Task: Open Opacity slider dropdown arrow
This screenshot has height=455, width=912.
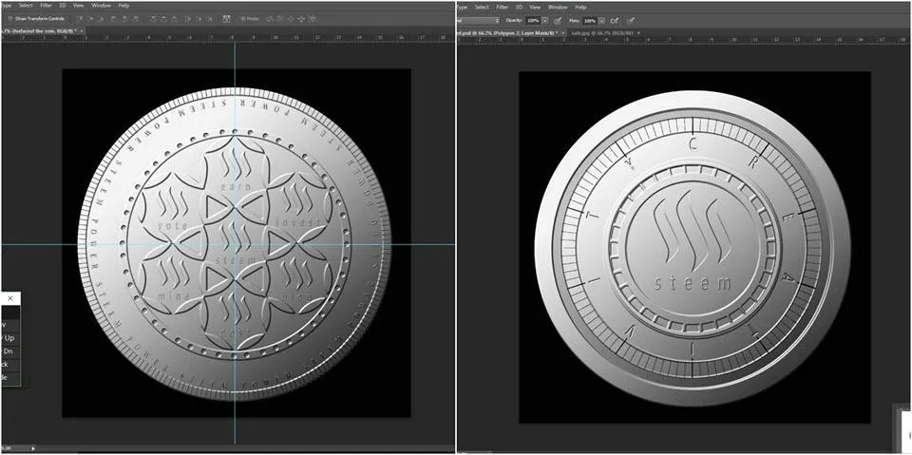Action: pos(544,20)
